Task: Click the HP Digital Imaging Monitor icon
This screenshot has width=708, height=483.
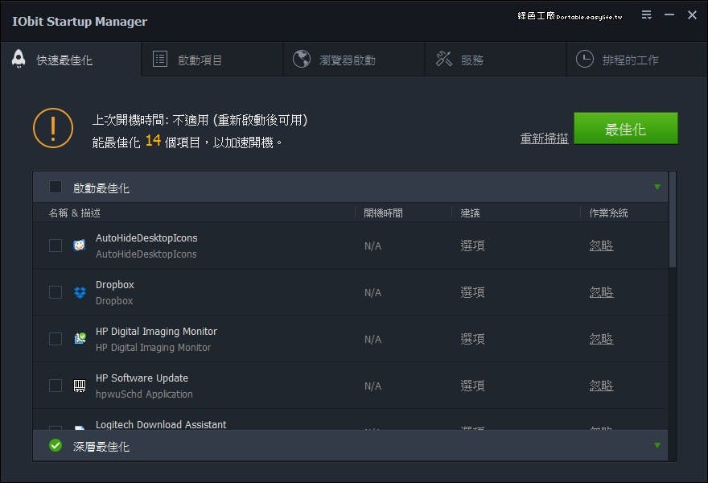Action: (x=80, y=338)
